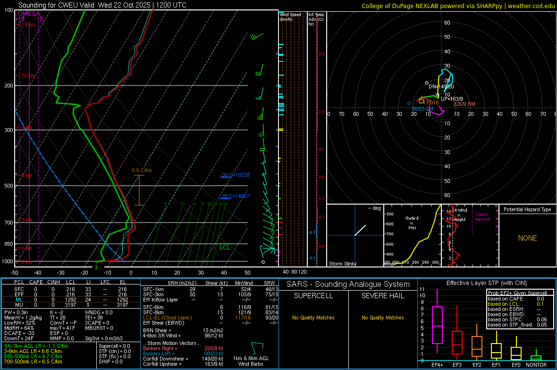This screenshot has height=370, width=557.
Task: Click the 'Wind Speed (knots)' panel heading
Action: 290,17
